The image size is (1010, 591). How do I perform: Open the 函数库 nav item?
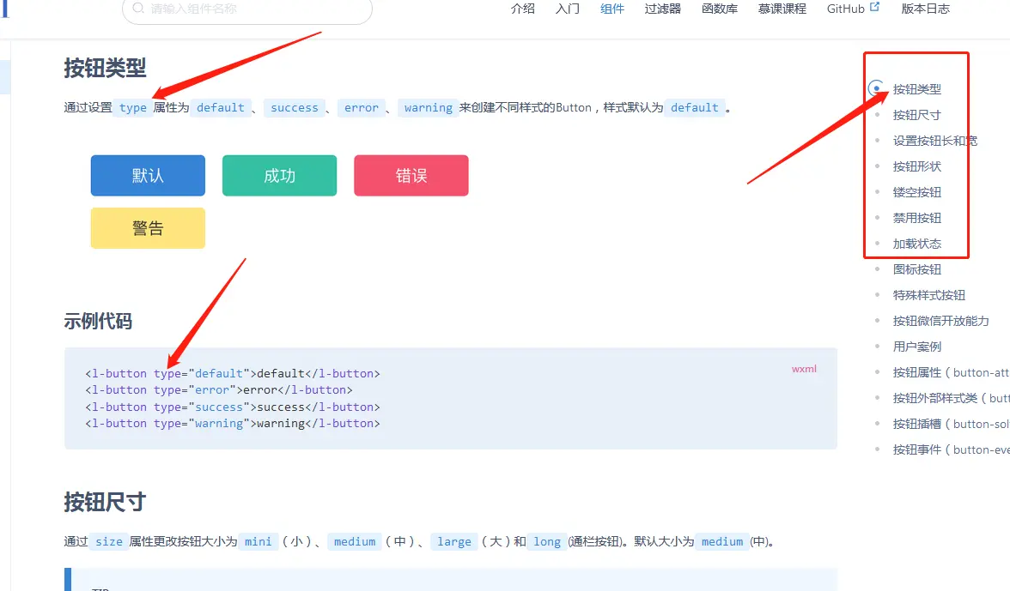tap(720, 9)
